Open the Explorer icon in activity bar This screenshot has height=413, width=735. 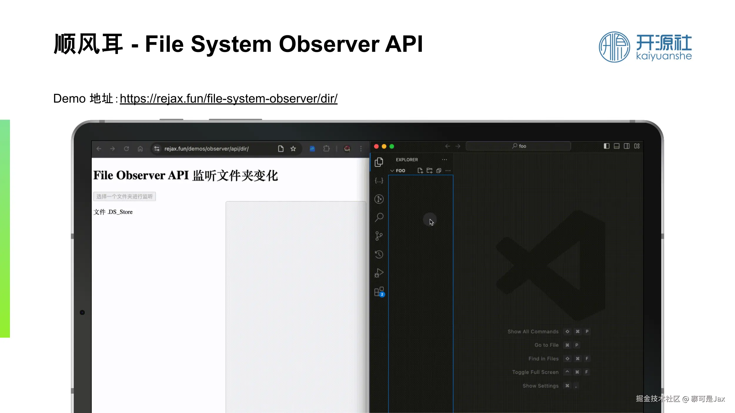[379, 162]
